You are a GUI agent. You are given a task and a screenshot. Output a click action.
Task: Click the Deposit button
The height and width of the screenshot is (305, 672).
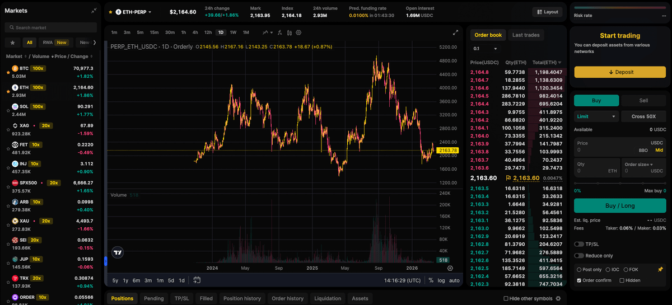tap(620, 72)
